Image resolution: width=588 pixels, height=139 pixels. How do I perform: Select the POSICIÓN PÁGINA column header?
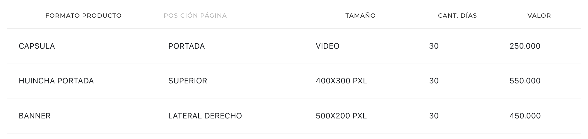click(x=195, y=16)
